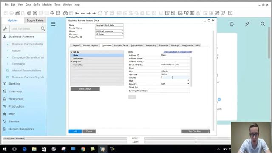Open Google Chrome from the taskbar
This screenshot has width=272, height=153.
83,149
